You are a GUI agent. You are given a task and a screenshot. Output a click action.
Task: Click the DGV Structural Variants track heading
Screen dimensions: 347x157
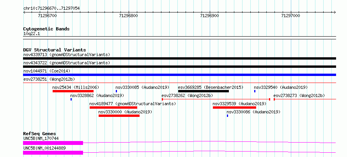click(x=55, y=50)
